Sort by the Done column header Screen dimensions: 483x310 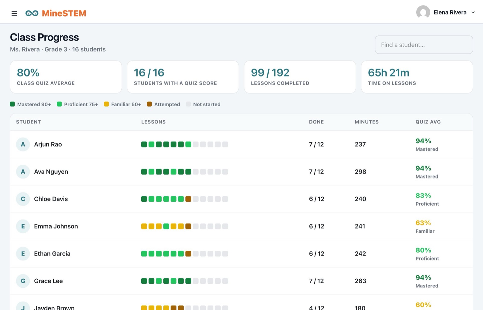click(x=316, y=122)
